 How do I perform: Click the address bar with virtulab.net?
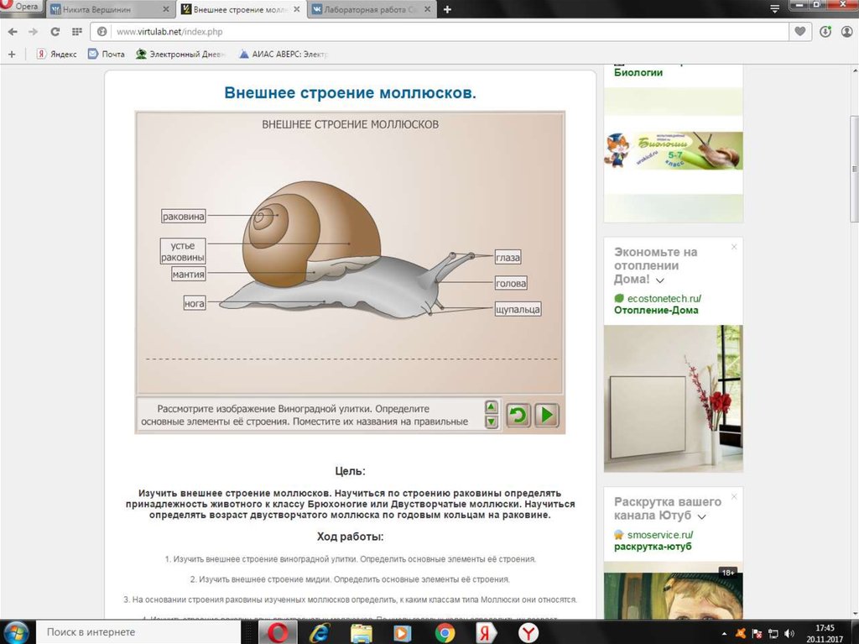pyautogui.click(x=419, y=32)
